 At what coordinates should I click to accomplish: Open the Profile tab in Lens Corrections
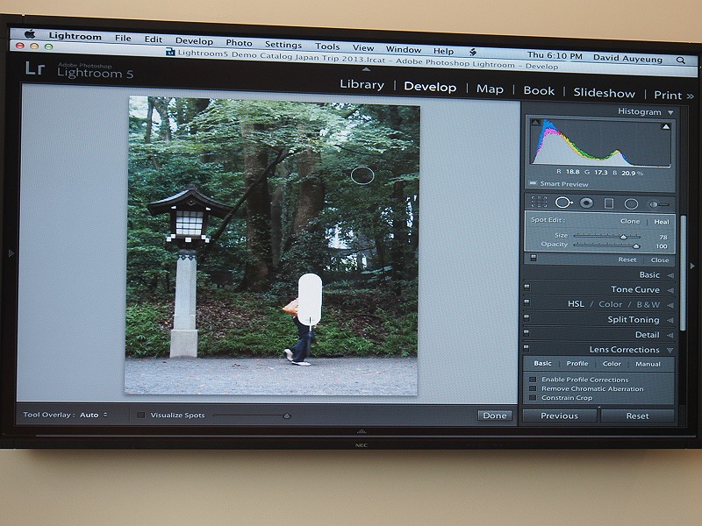577,364
